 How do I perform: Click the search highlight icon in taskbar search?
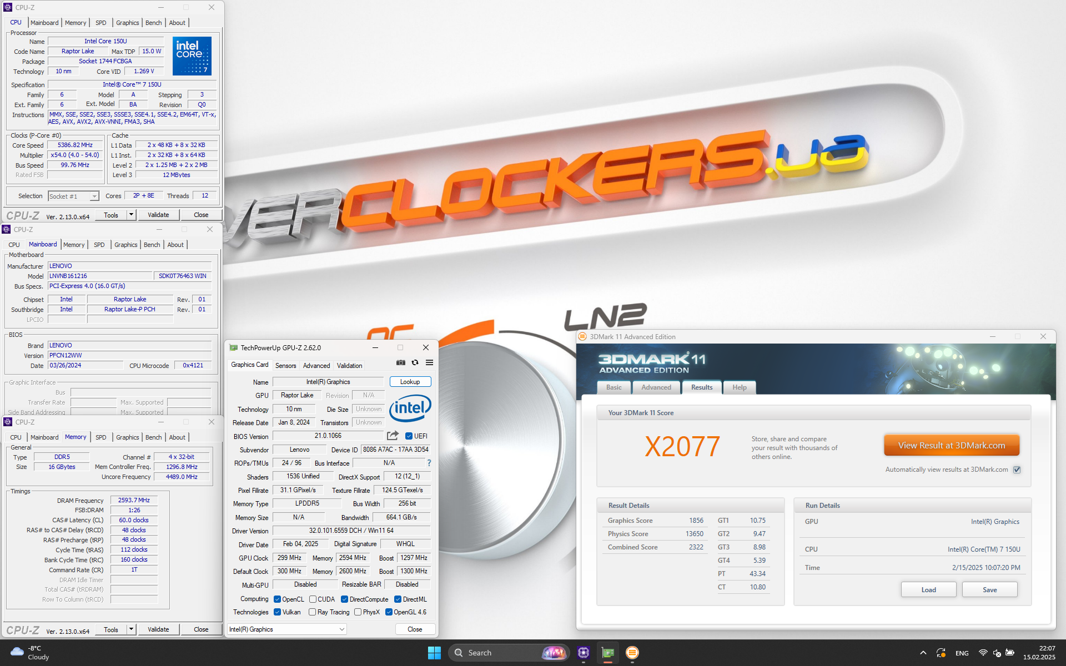[554, 653]
